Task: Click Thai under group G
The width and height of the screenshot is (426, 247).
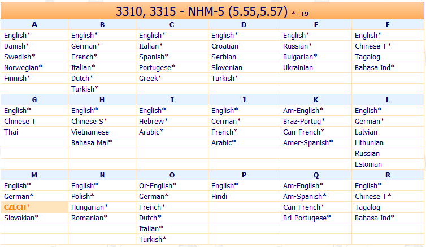Action: click(x=11, y=132)
